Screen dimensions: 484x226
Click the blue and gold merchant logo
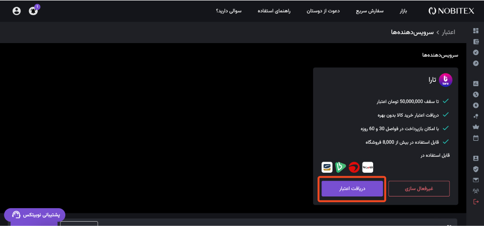point(327,167)
